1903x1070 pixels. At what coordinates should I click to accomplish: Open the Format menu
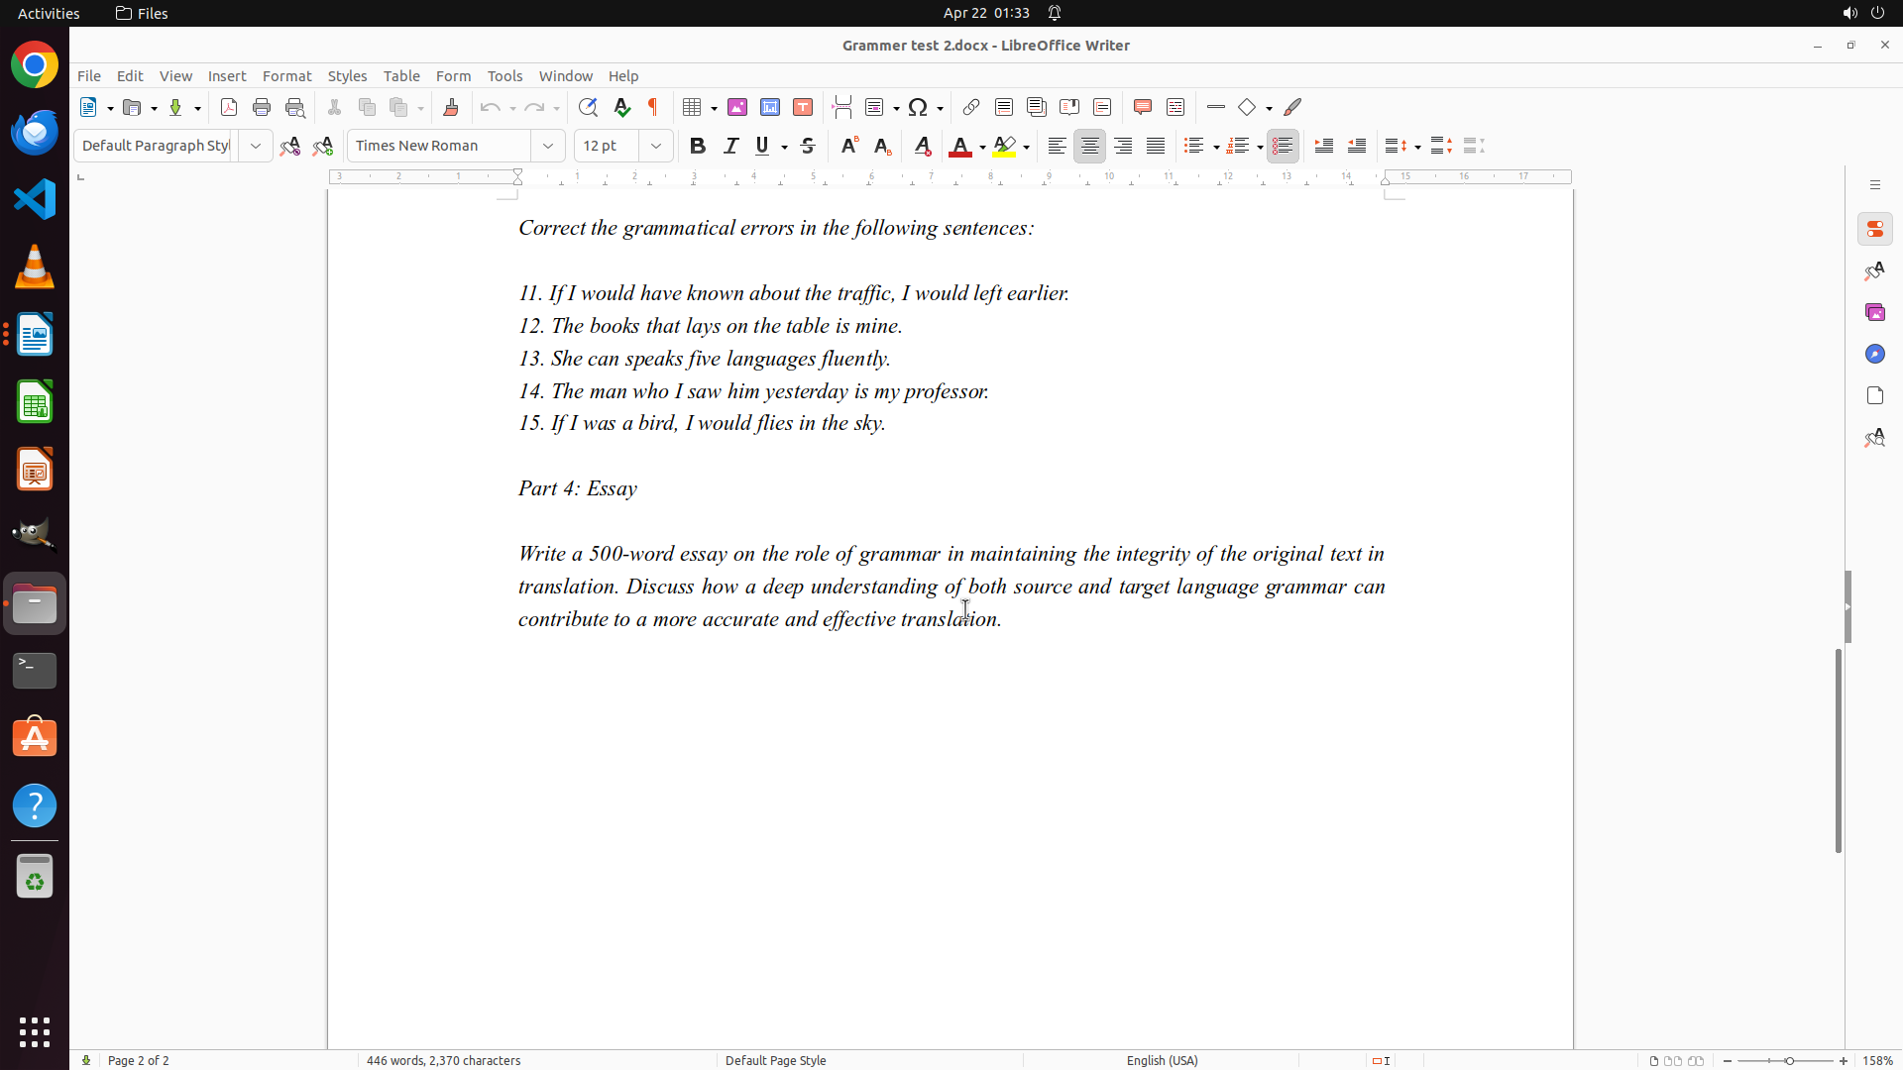pyautogui.click(x=286, y=76)
